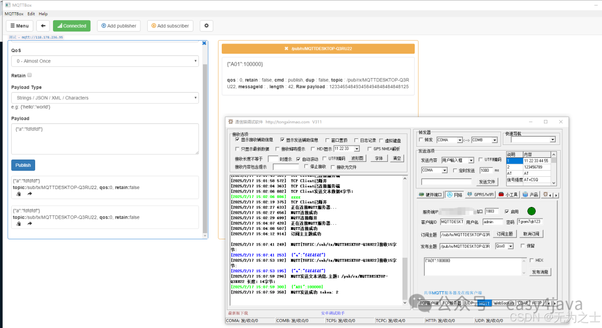Open the Edit menu
Image resolution: width=602 pixels, height=328 pixels.
31,14
